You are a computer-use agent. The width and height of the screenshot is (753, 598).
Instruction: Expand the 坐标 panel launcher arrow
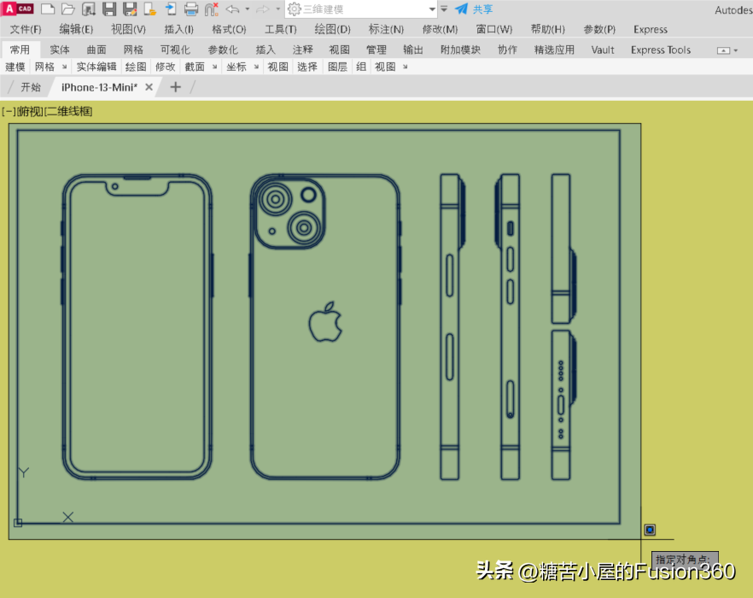point(256,67)
